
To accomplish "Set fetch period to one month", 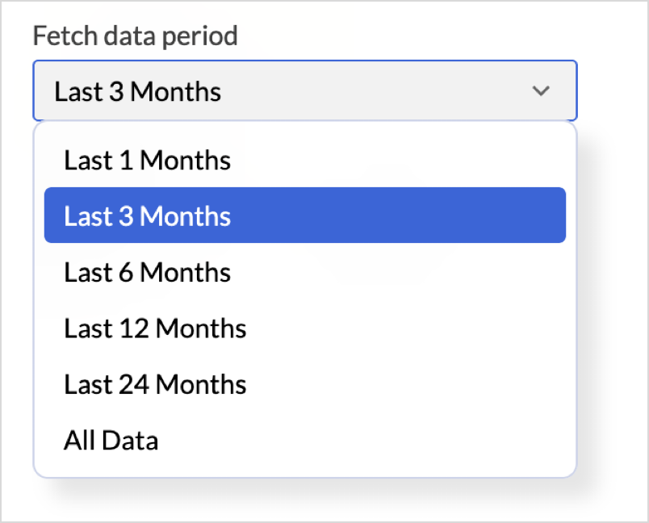I will tap(148, 161).
